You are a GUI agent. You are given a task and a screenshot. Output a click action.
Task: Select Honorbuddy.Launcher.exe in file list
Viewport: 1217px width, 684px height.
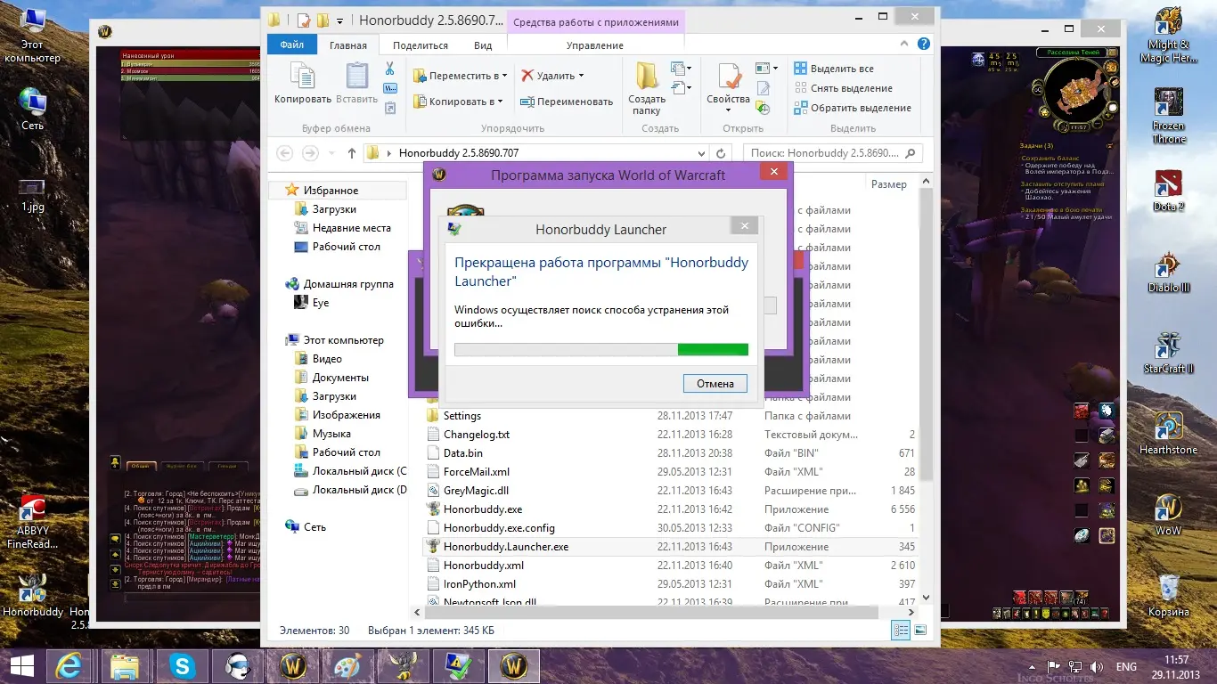(670, 547)
